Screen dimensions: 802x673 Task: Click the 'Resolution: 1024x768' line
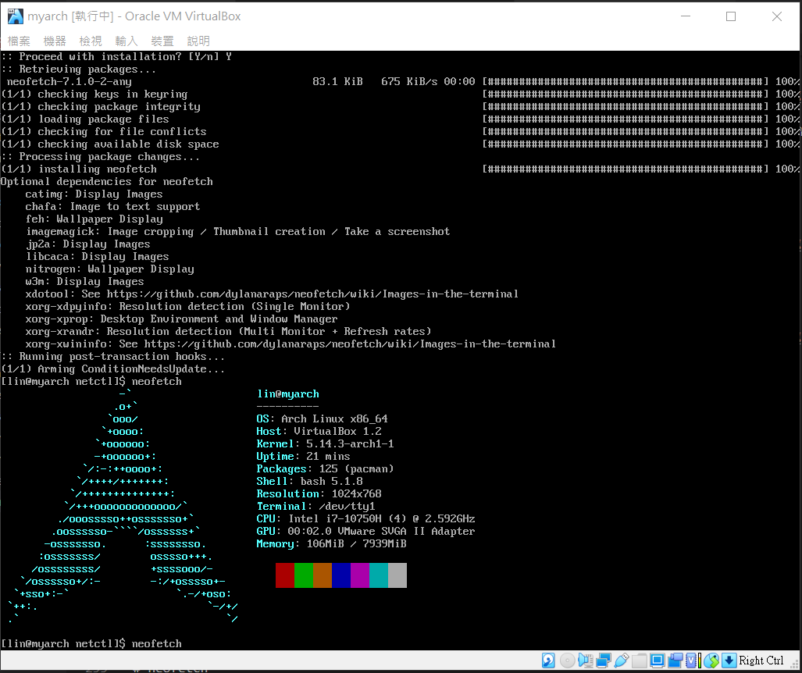point(319,494)
